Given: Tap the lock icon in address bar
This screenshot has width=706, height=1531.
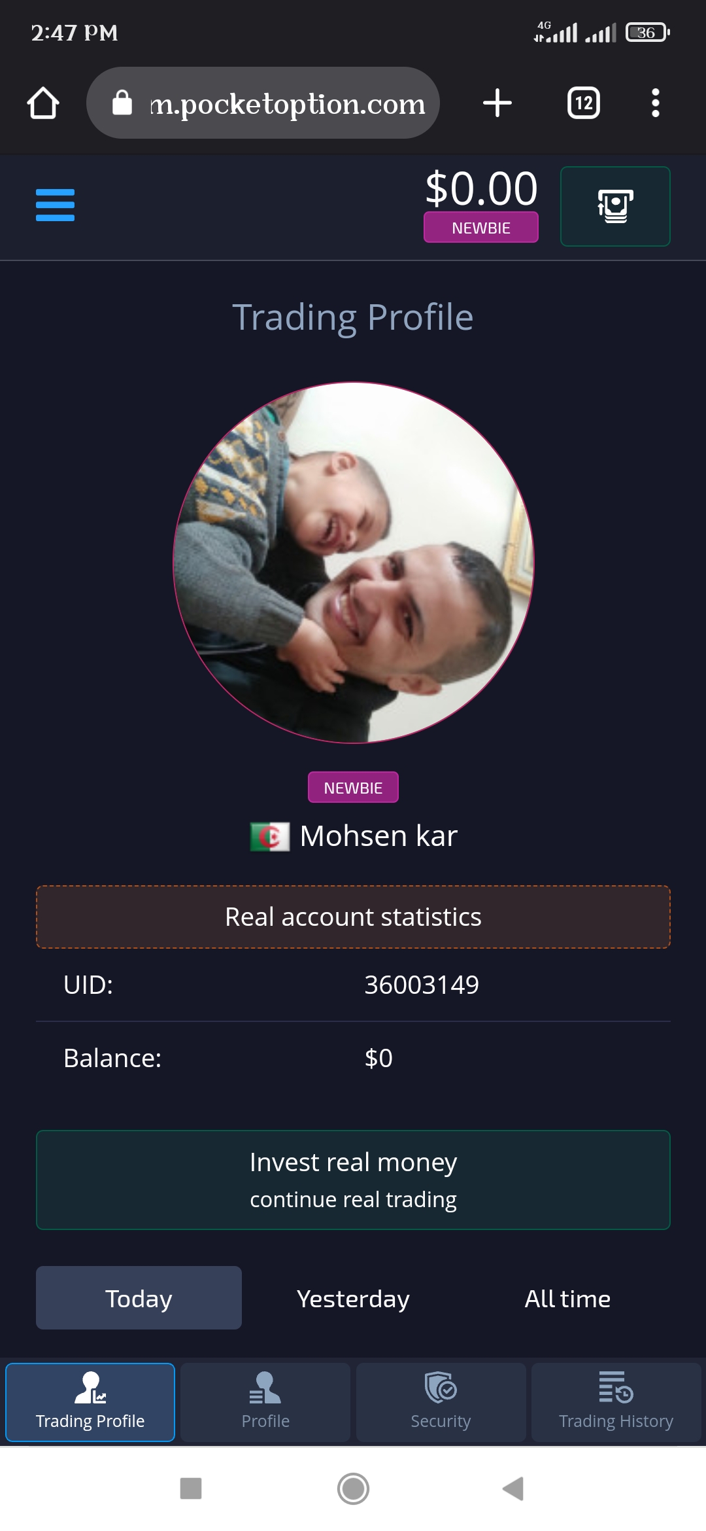Looking at the screenshot, I should click(122, 103).
